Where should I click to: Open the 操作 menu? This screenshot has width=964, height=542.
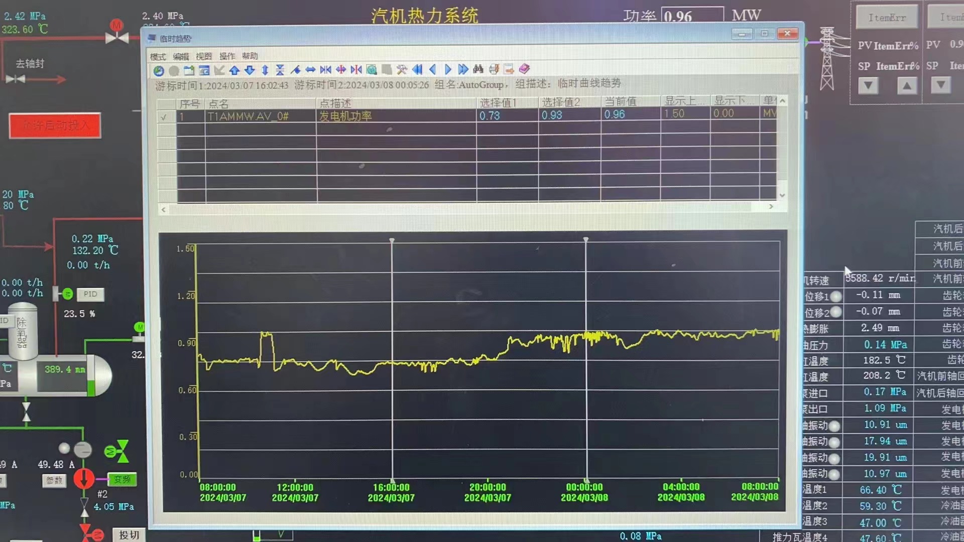(x=227, y=56)
